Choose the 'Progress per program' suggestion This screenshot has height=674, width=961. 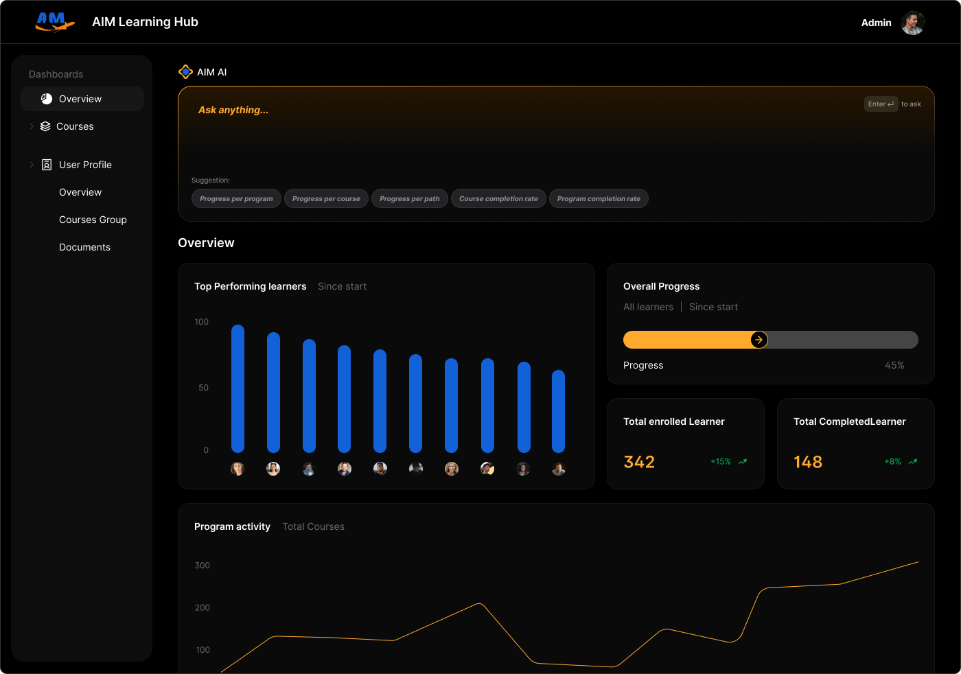click(236, 198)
